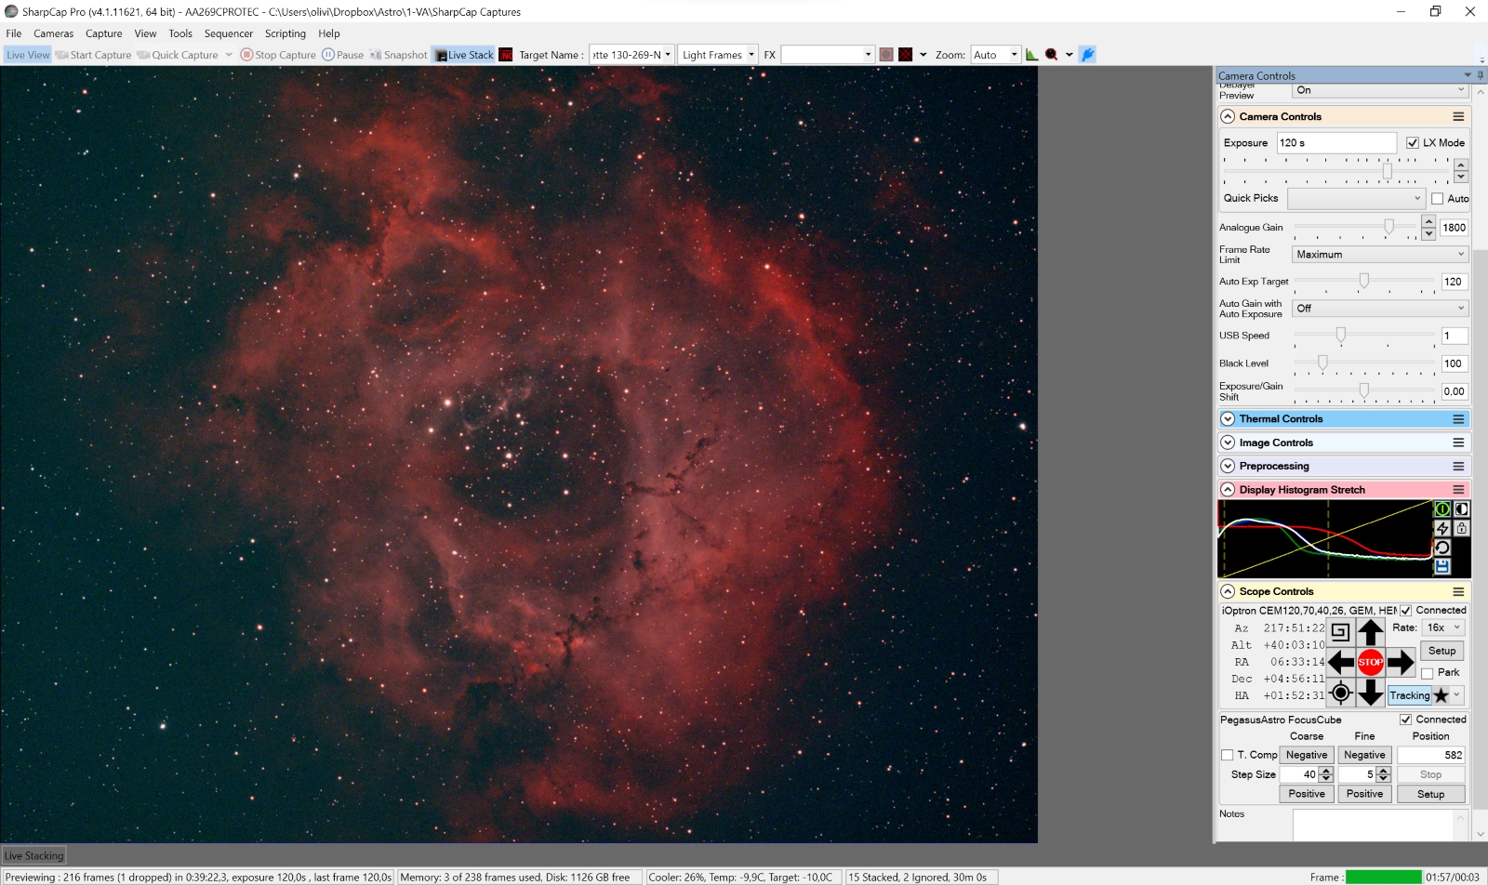Click the Coarse Negative focuser button

tap(1307, 755)
